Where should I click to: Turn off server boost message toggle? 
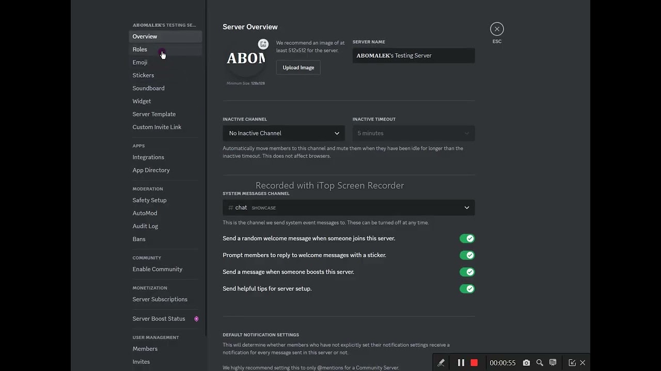[x=467, y=272]
